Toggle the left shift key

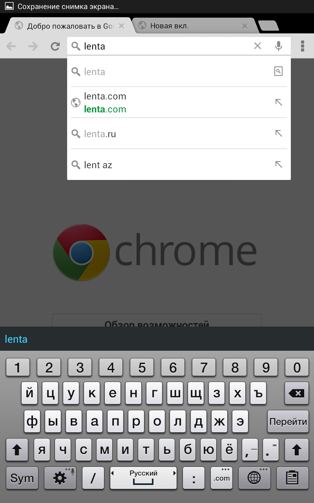pos(17,450)
